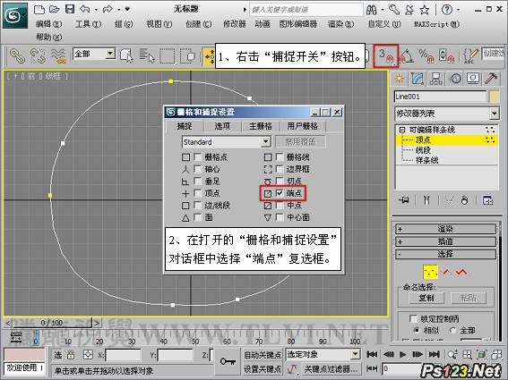Toggle the Angle Snap icon
Viewport: 508px width, 380px height.
click(x=406, y=55)
